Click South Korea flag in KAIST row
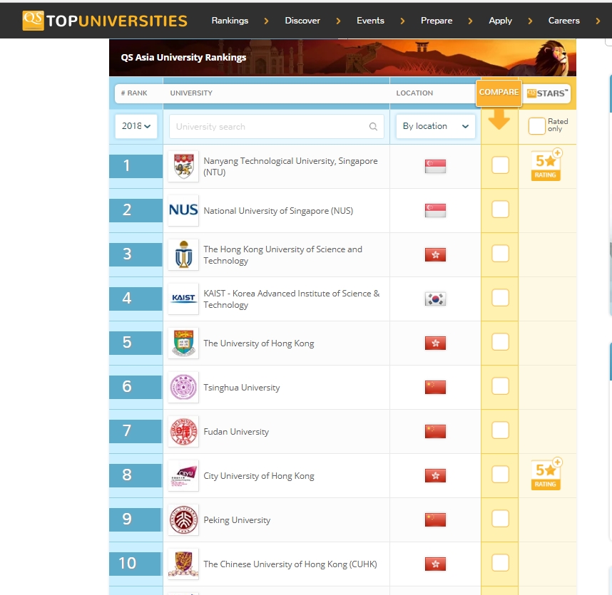612x595 pixels. pos(435,299)
